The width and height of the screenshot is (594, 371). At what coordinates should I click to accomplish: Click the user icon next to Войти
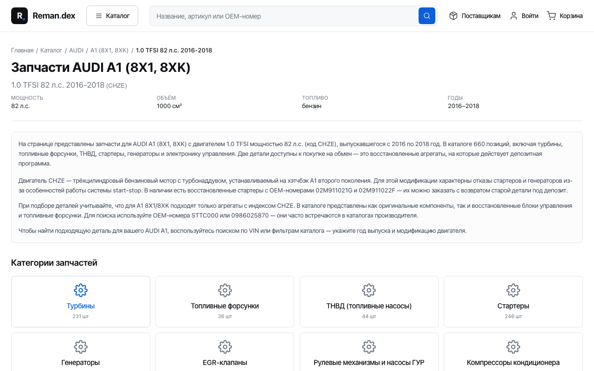click(x=514, y=16)
